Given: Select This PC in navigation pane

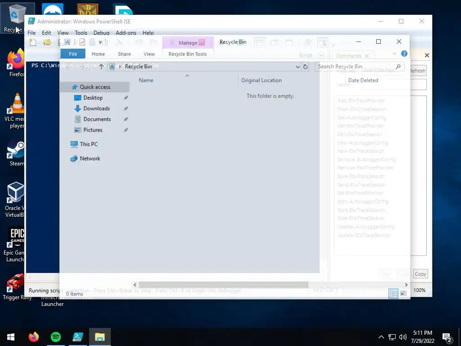Looking at the screenshot, I should pos(89,144).
